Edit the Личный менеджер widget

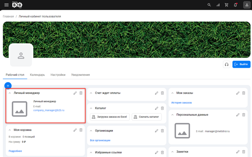[75, 93]
